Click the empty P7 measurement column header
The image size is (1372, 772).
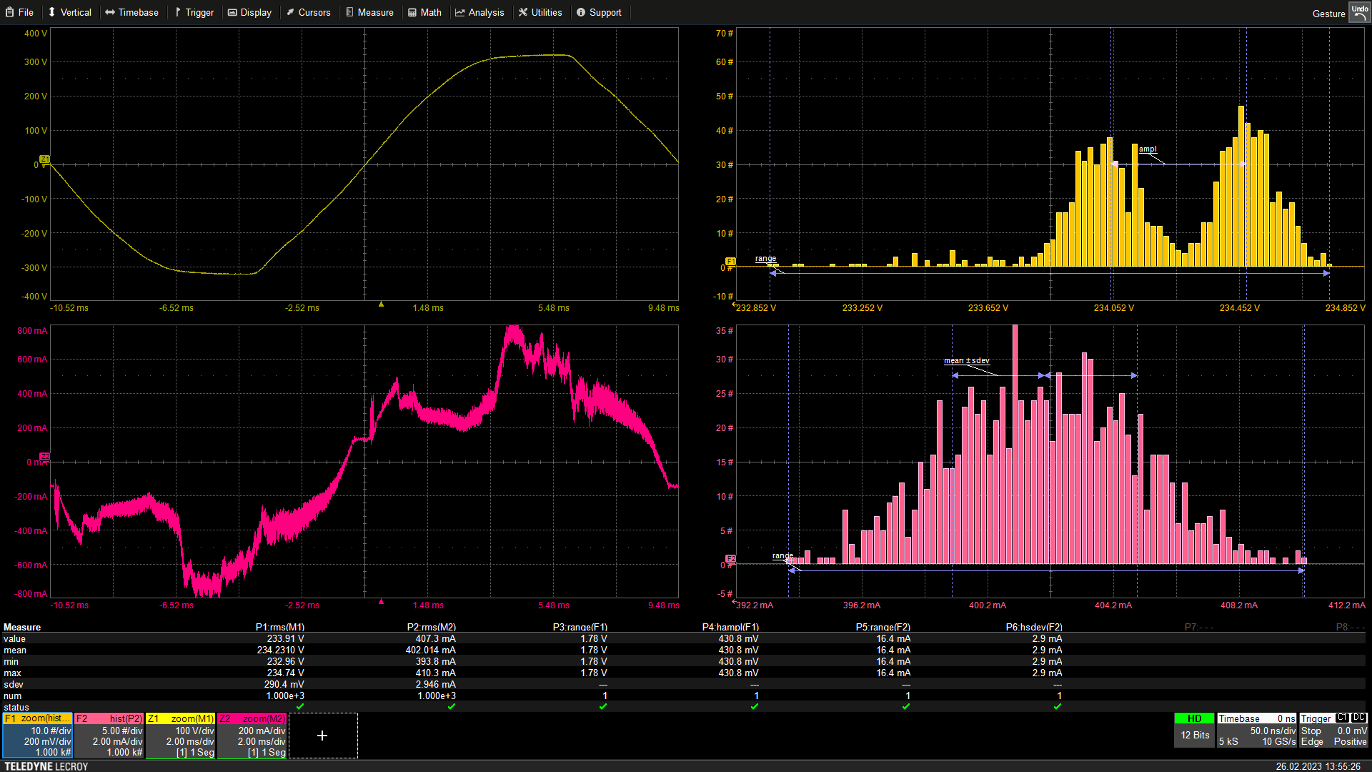pyautogui.click(x=1198, y=627)
